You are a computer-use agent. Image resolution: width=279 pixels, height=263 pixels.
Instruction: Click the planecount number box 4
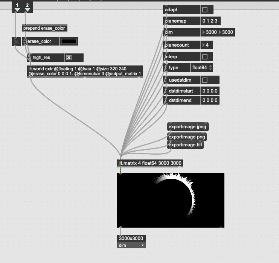pyautogui.click(x=206, y=45)
